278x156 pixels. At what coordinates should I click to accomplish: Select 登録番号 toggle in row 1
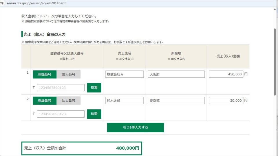pos(45,74)
